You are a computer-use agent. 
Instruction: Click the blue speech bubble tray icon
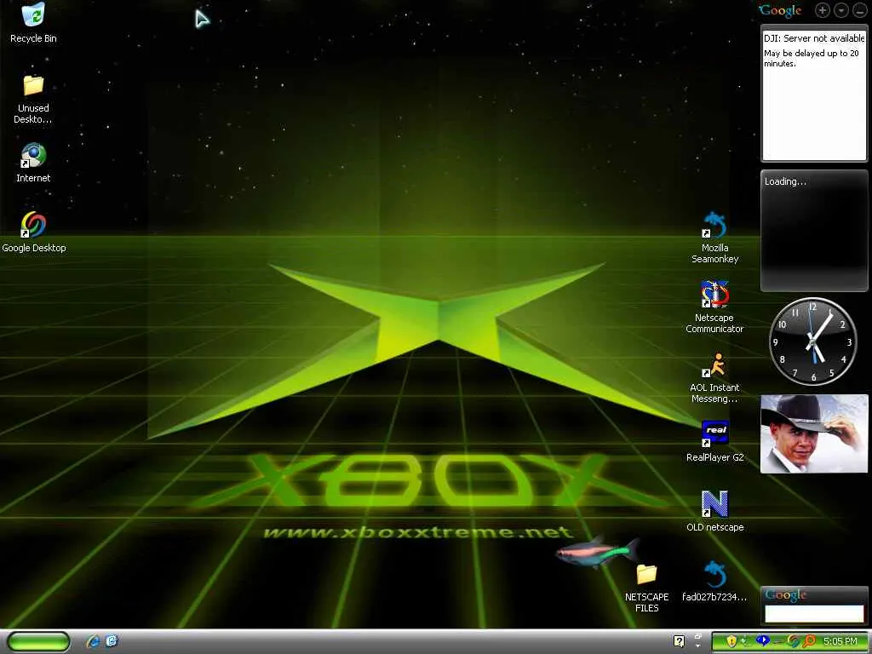click(x=763, y=640)
